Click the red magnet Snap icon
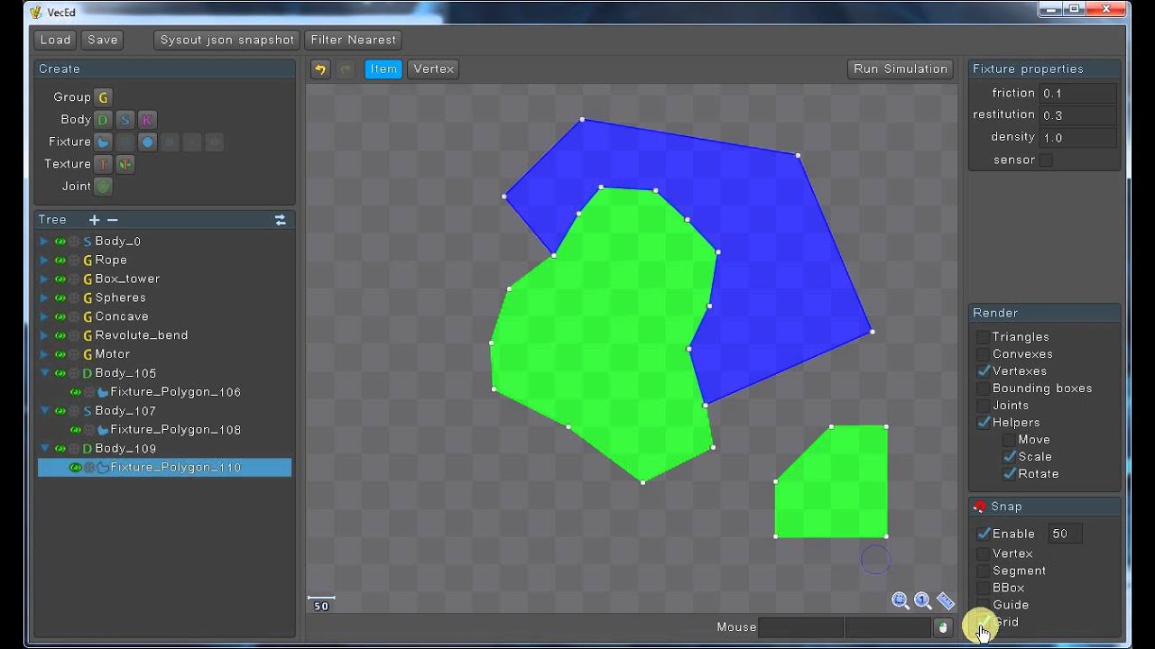 tap(980, 507)
